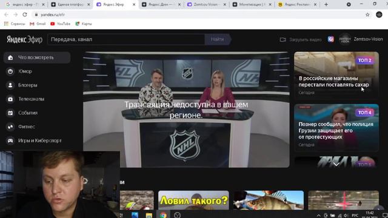Open the Ловил такого? video thumbnail
388x218 pixels.
pyautogui.click(x=193, y=200)
